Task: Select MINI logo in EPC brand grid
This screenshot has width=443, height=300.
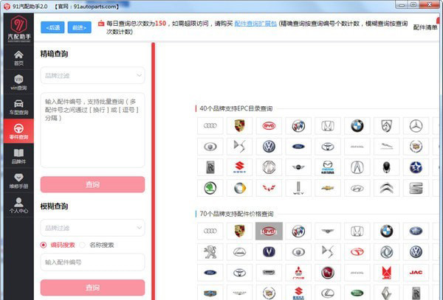Action: click(x=298, y=167)
